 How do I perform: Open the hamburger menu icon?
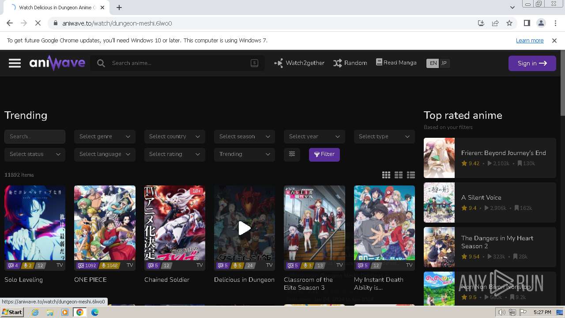click(x=15, y=63)
